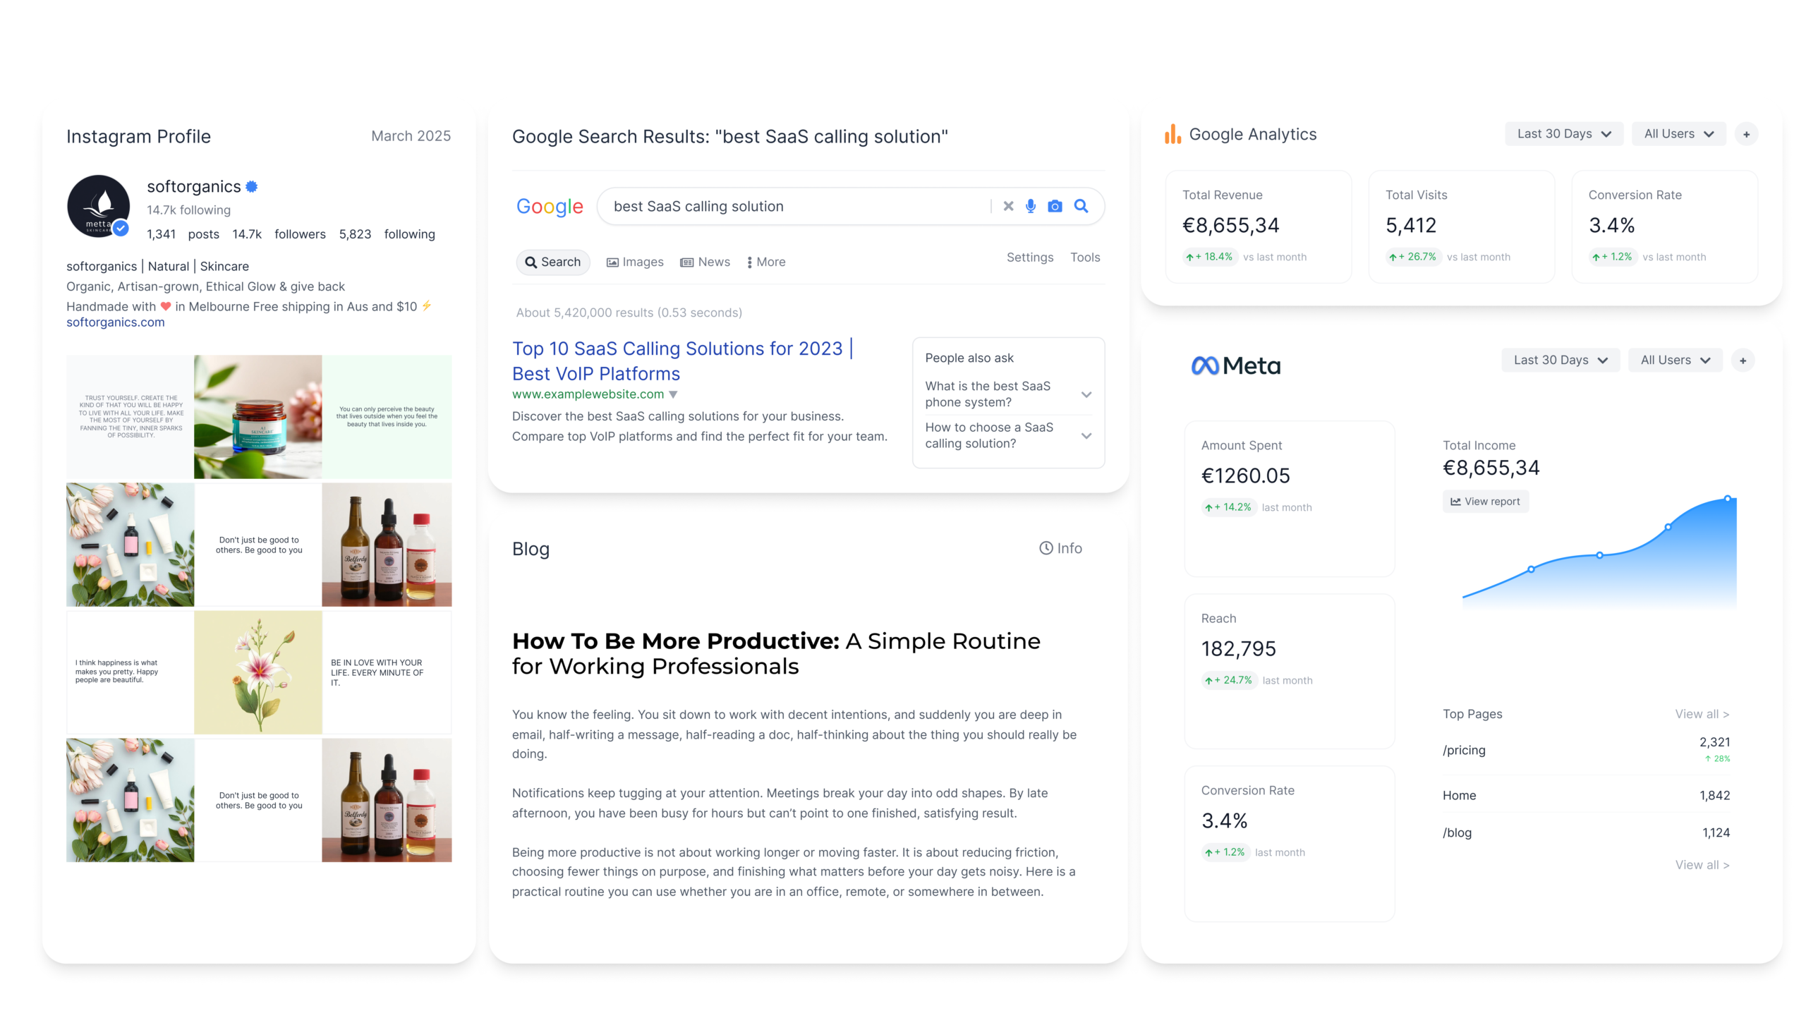The height and width of the screenshot is (1030, 1806).
Task: Click the camera image search icon
Action: (x=1055, y=206)
